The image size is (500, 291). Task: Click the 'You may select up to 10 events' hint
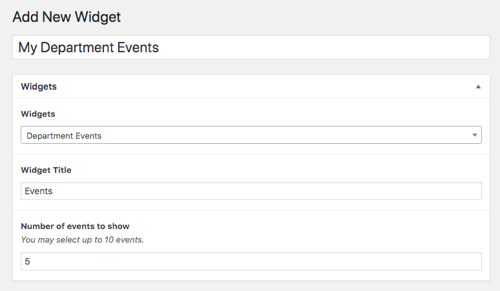pos(82,240)
